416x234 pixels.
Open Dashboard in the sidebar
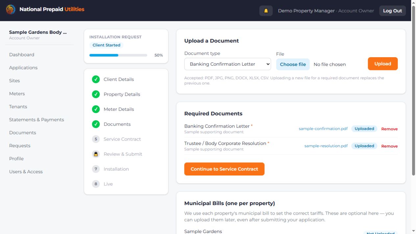(22, 55)
